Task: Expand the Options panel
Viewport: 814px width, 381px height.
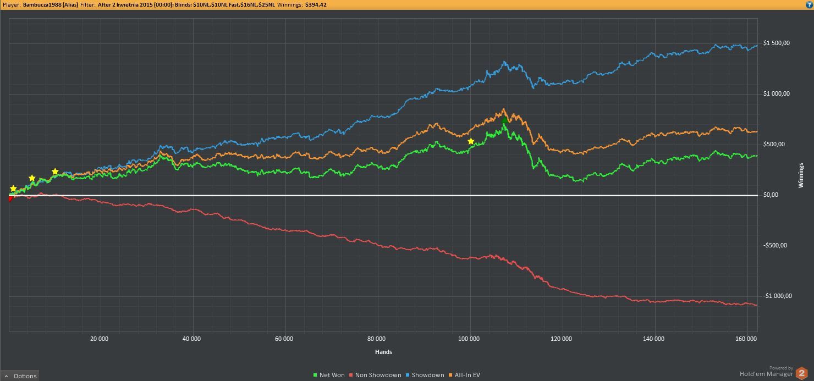Action: point(20,376)
